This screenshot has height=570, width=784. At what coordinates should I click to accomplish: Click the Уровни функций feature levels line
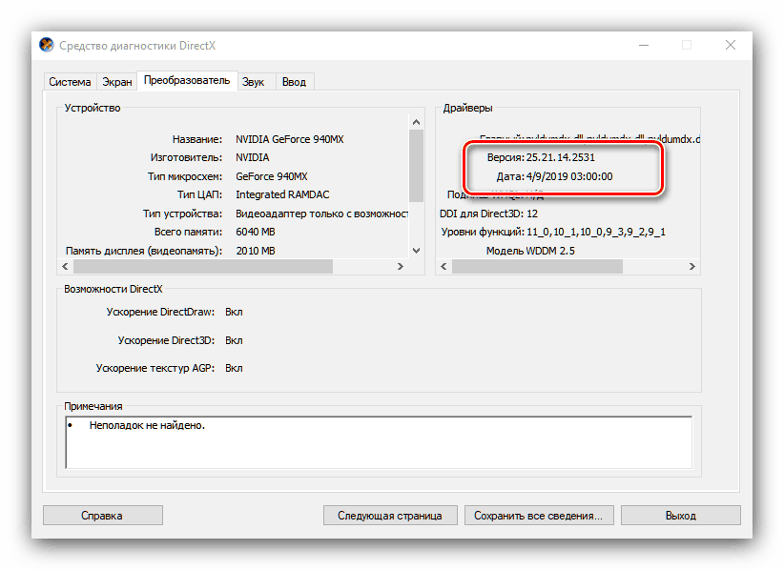click(x=553, y=232)
